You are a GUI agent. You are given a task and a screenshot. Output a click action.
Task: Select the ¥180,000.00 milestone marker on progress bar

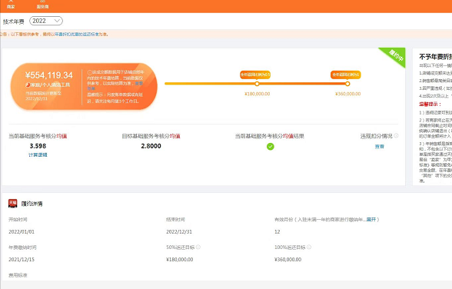pyautogui.click(x=257, y=84)
